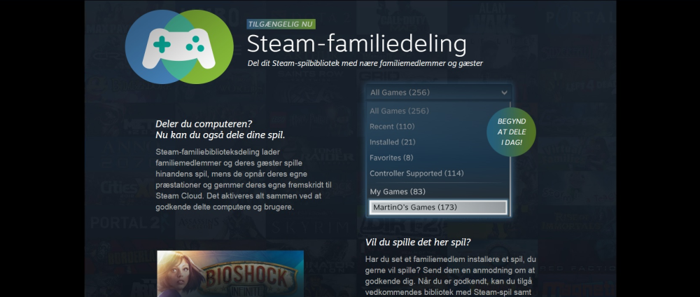Choose My Games (83) library
Viewport: 700px width, 297px height.
[398, 192]
